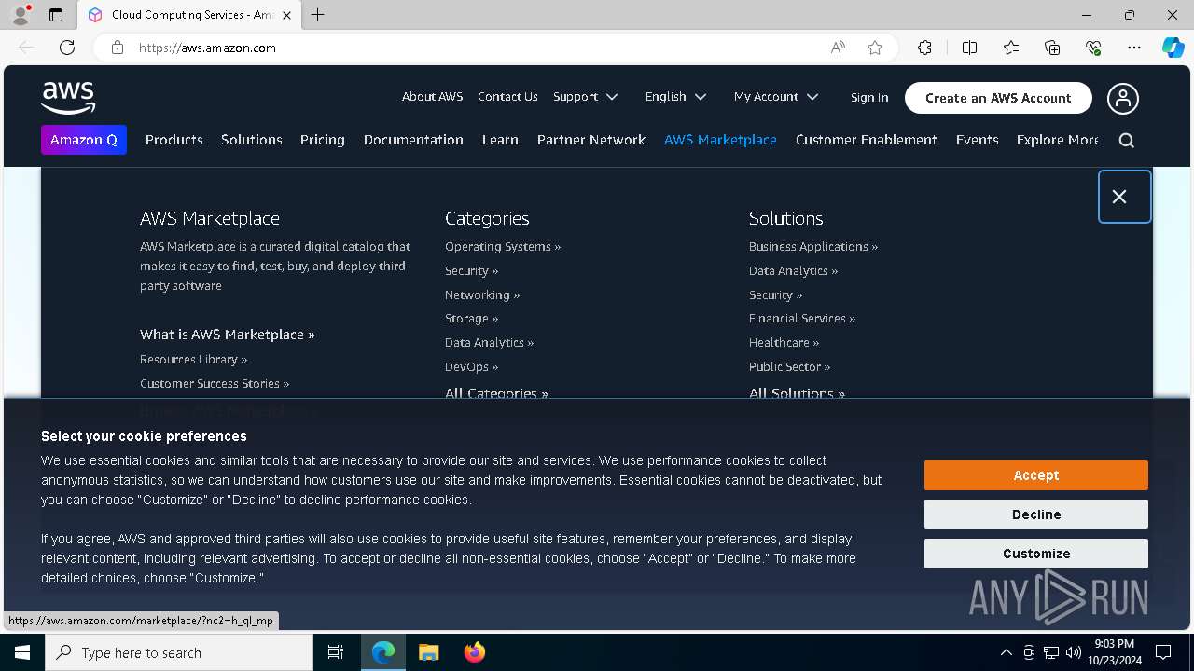Click the site search magnifier icon
Screen dimensions: 1194x671
1126,140
